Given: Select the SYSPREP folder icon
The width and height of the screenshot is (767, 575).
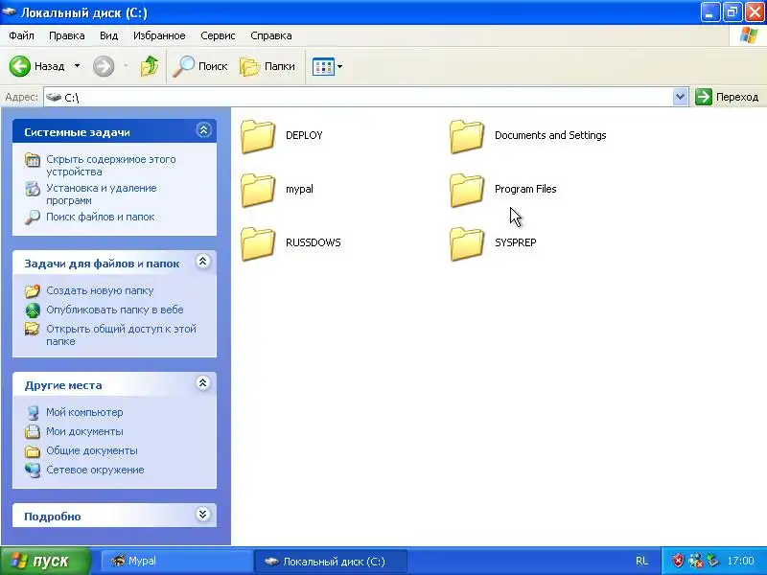Looking at the screenshot, I should click(x=467, y=243).
